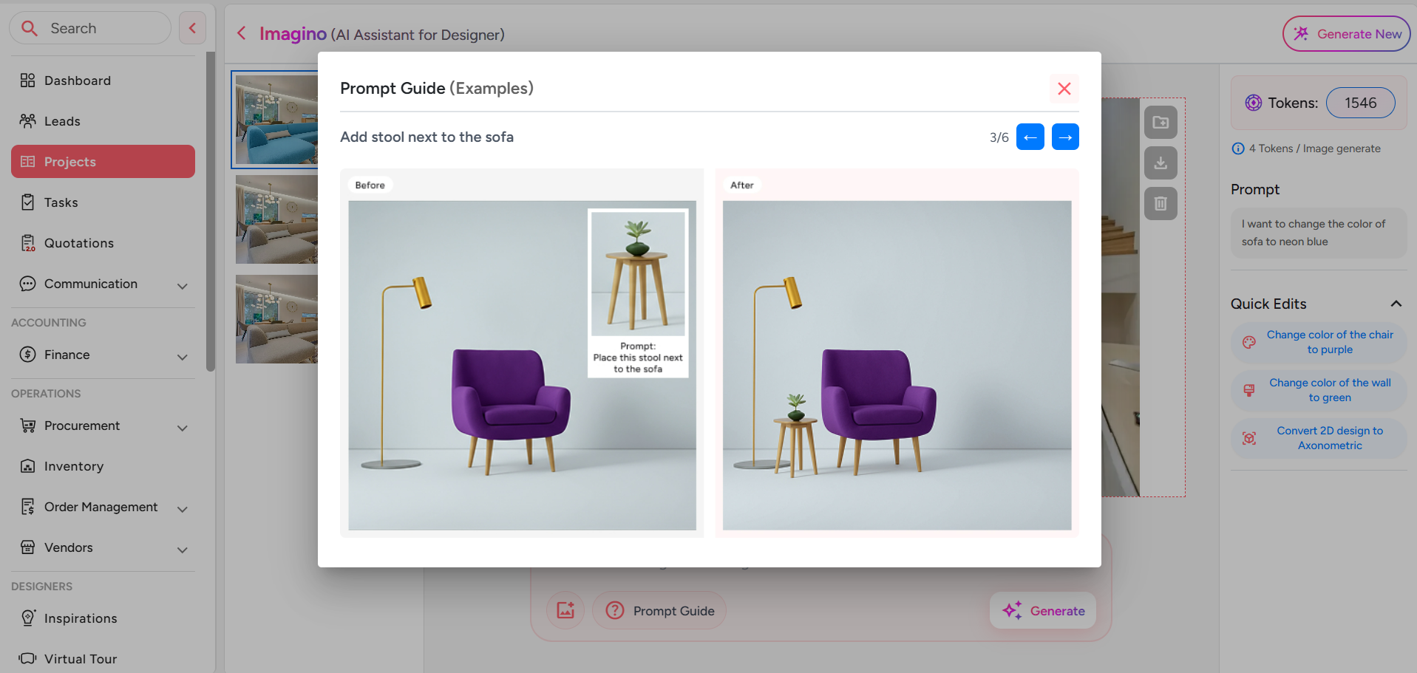Download the generated image using the download icon

click(x=1161, y=163)
